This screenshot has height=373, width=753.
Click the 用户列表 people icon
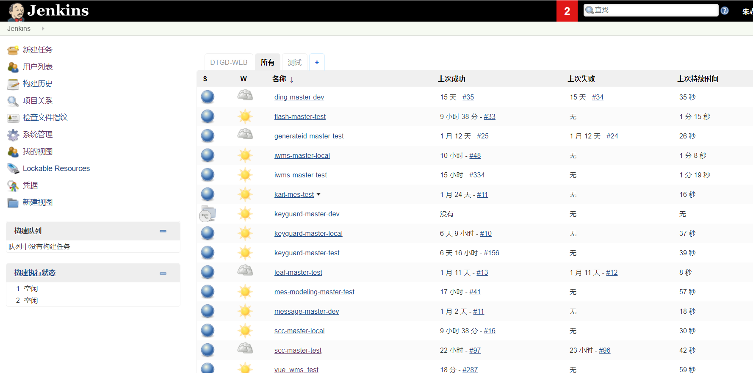(13, 67)
